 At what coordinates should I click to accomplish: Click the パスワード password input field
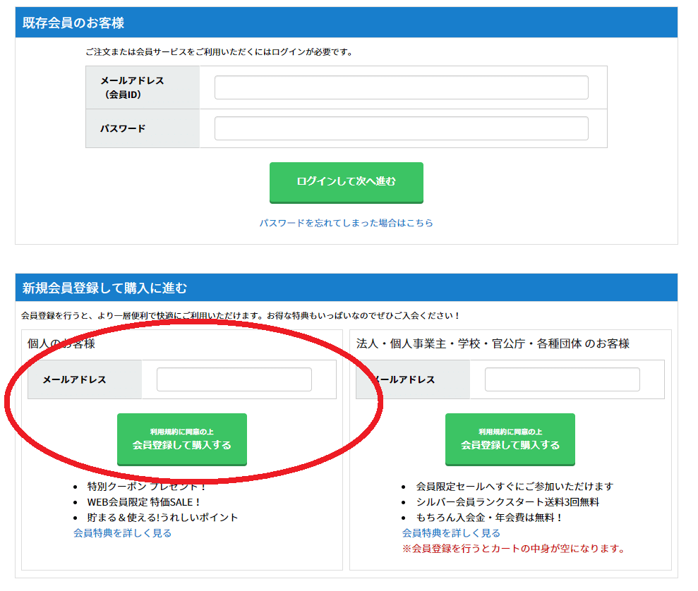pos(401,128)
